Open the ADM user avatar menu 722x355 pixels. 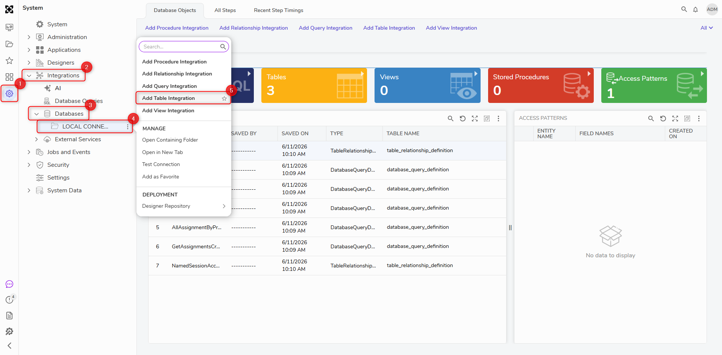[712, 9]
